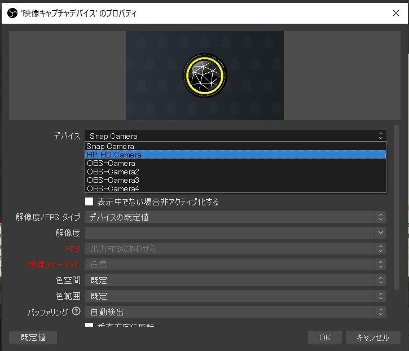
Task: Open the 映像フォーマット dropdown
Action: point(235,264)
